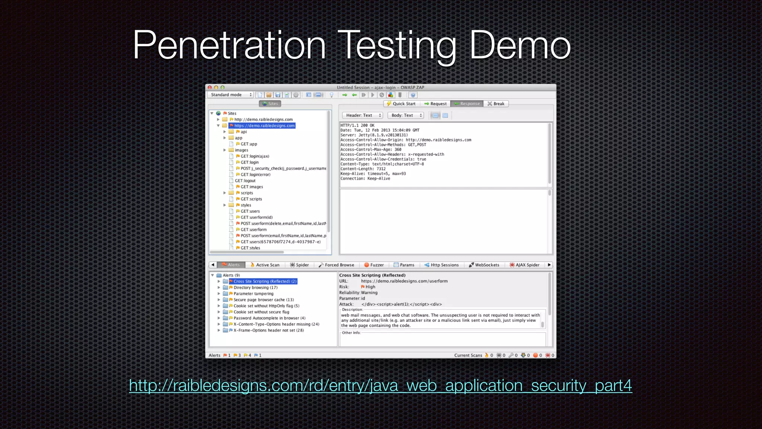Viewport: 762px width, 429px height.
Task: Click the Sites tree vertical scrollbar
Action: click(x=329, y=171)
